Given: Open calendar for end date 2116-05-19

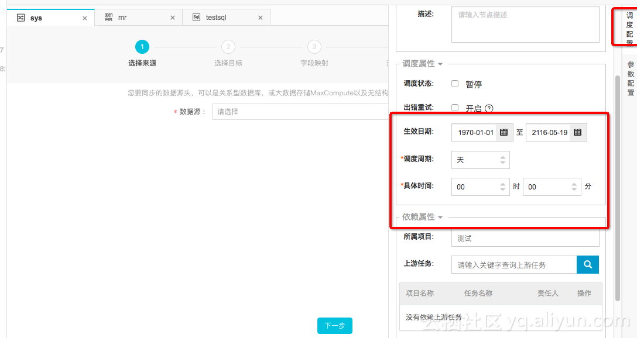Looking at the screenshot, I should [x=578, y=132].
